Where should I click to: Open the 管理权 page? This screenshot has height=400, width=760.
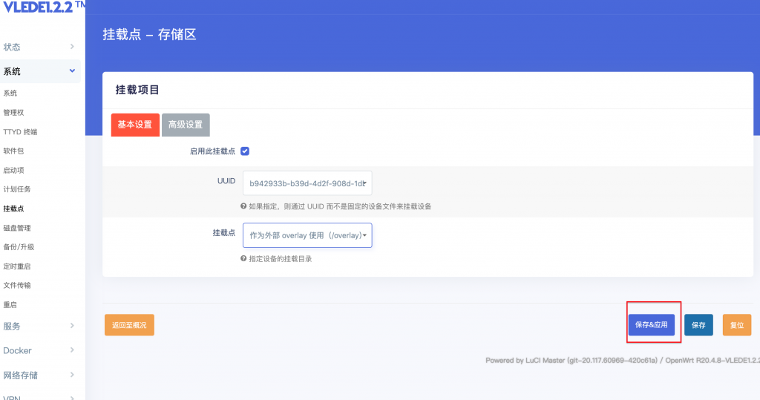(13, 113)
